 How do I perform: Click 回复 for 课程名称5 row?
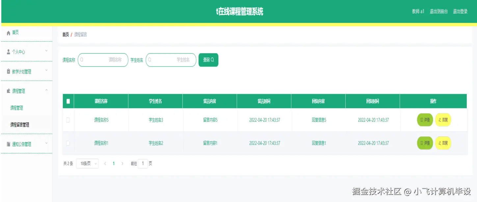pos(443,120)
